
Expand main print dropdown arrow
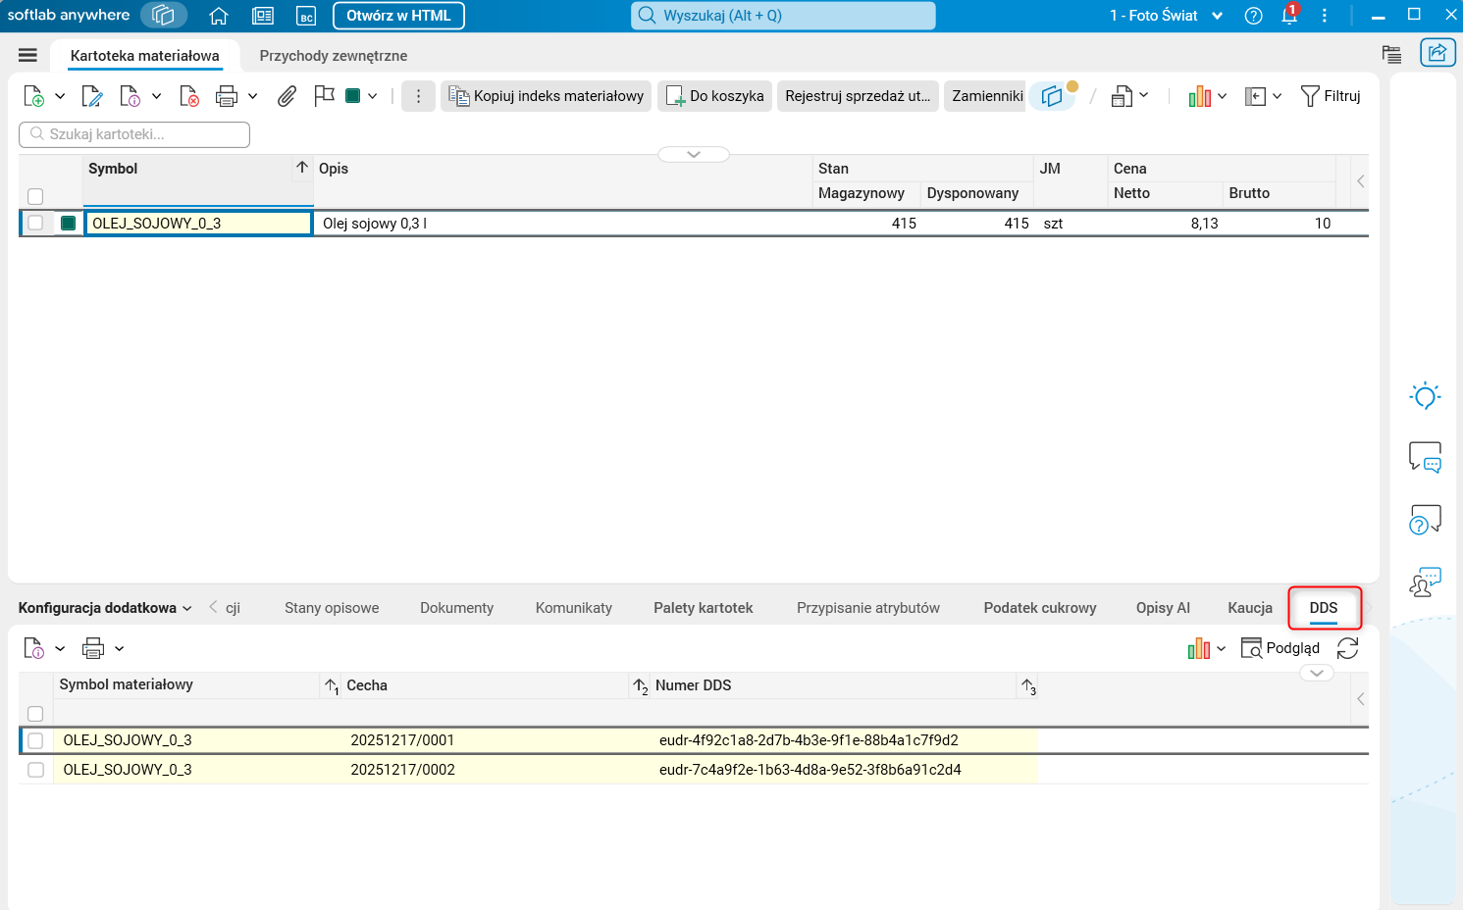(252, 96)
